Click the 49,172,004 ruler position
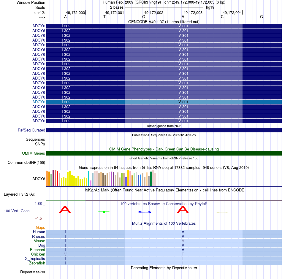 (232, 12)
